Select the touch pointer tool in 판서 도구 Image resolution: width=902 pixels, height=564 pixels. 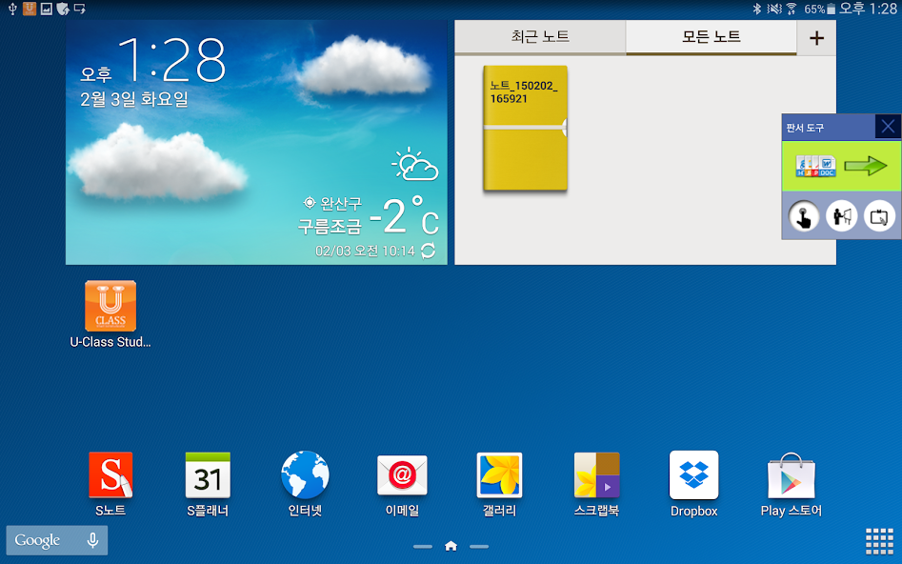tap(804, 216)
